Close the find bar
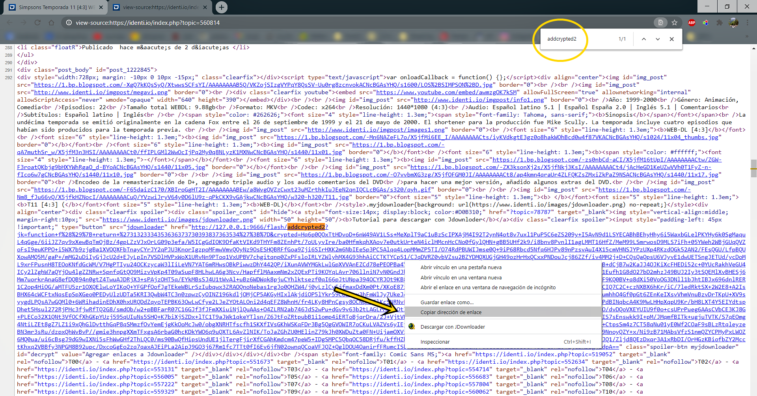The width and height of the screenshot is (757, 396). pos(672,39)
